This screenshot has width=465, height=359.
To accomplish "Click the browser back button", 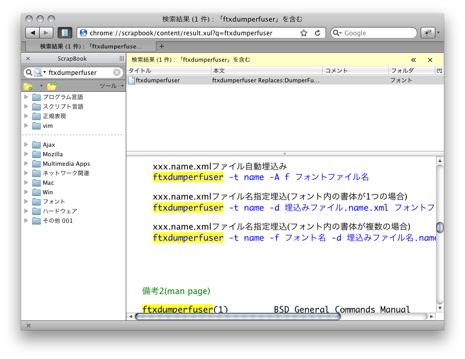I will (x=33, y=33).
